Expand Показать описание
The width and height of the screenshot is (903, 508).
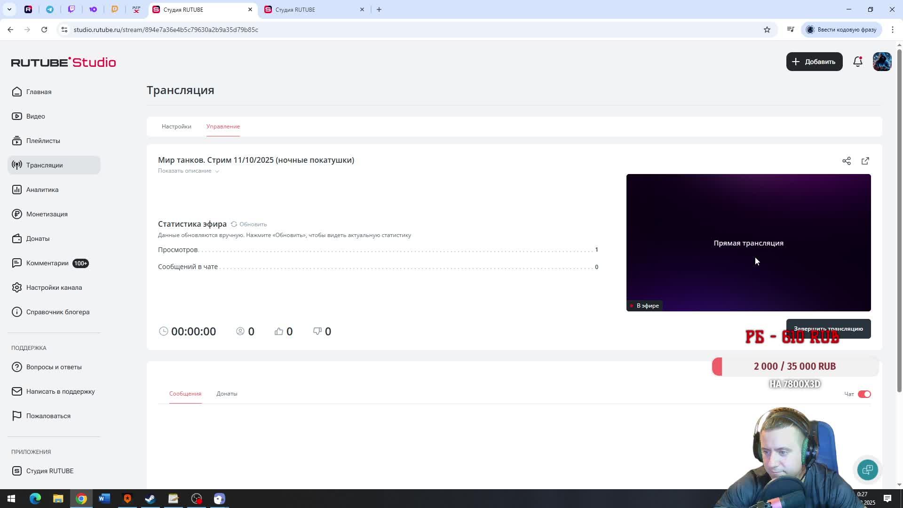pyautogui.click(x=188, y=171)
